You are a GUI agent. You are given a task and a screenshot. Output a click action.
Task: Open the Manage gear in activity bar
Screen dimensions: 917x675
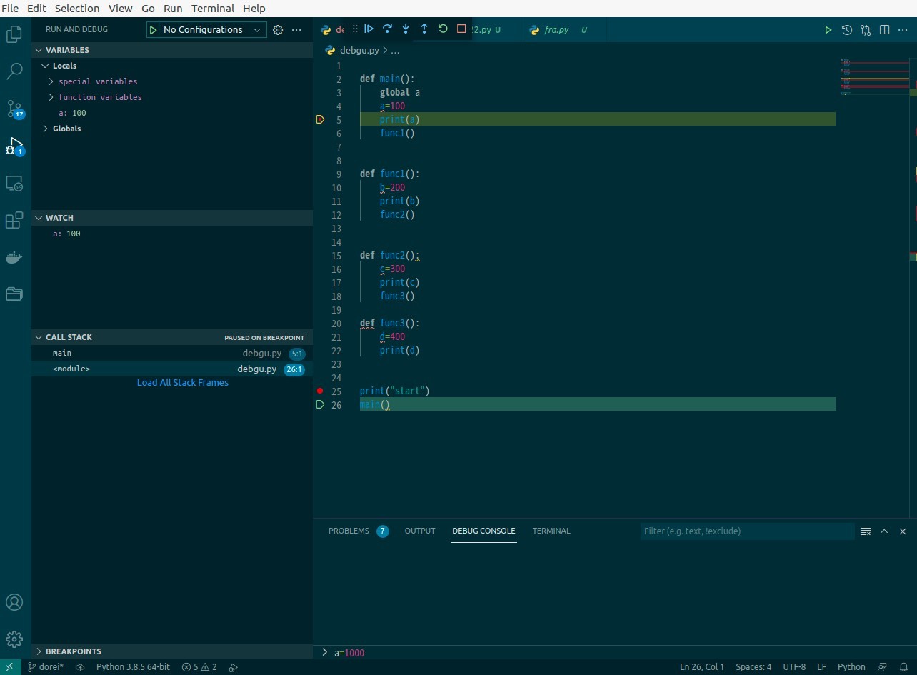coord(14,639)
